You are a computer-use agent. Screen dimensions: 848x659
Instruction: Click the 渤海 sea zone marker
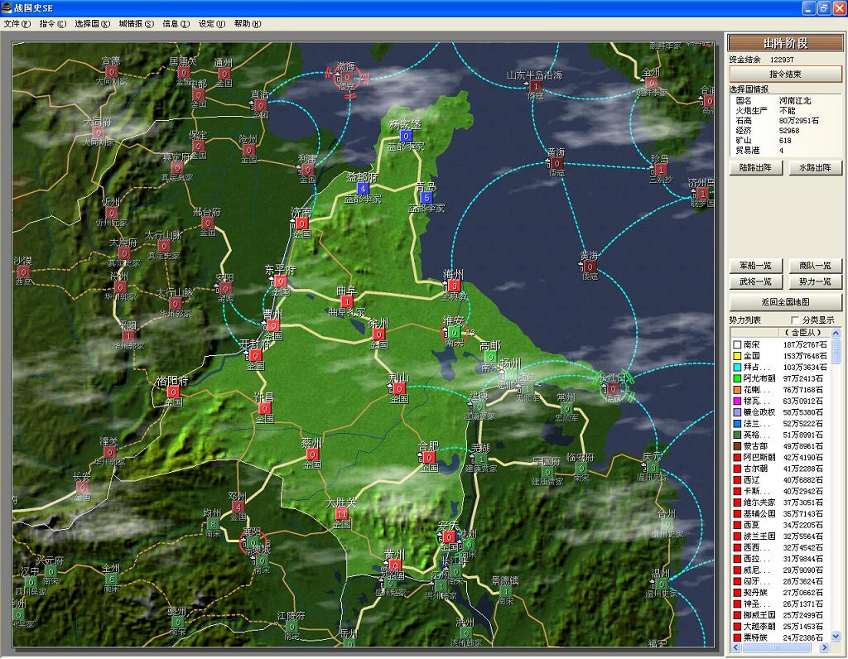click(348, 77)
